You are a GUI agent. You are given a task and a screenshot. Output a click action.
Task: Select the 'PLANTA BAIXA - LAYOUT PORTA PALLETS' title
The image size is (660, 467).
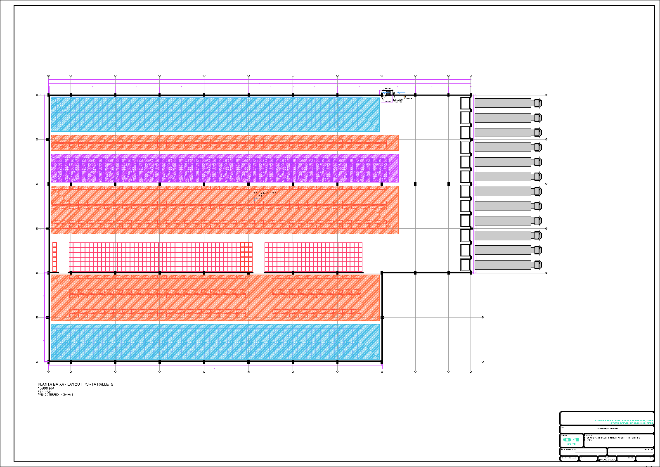point(76,384)
